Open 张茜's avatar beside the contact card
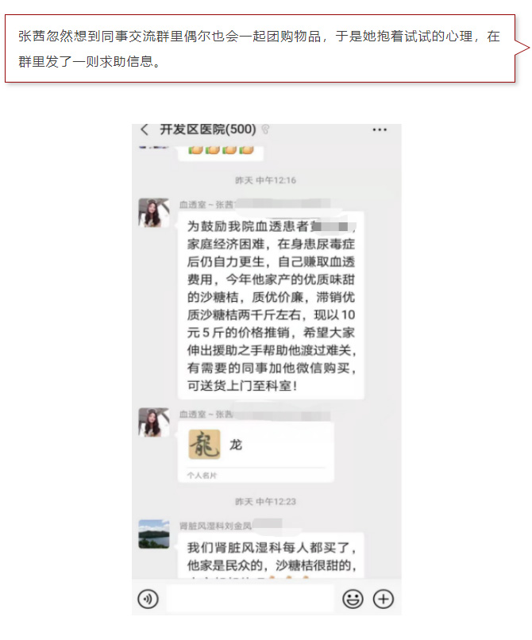Screen dimensions: 532x640 154,422
